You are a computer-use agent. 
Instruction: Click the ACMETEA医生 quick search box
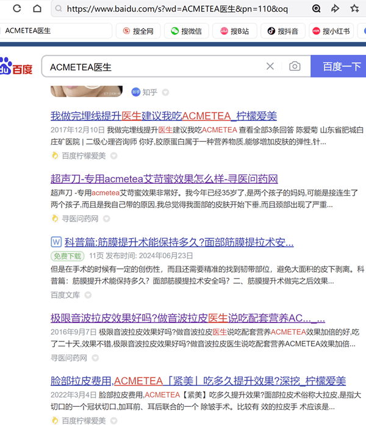click(56, 31)
